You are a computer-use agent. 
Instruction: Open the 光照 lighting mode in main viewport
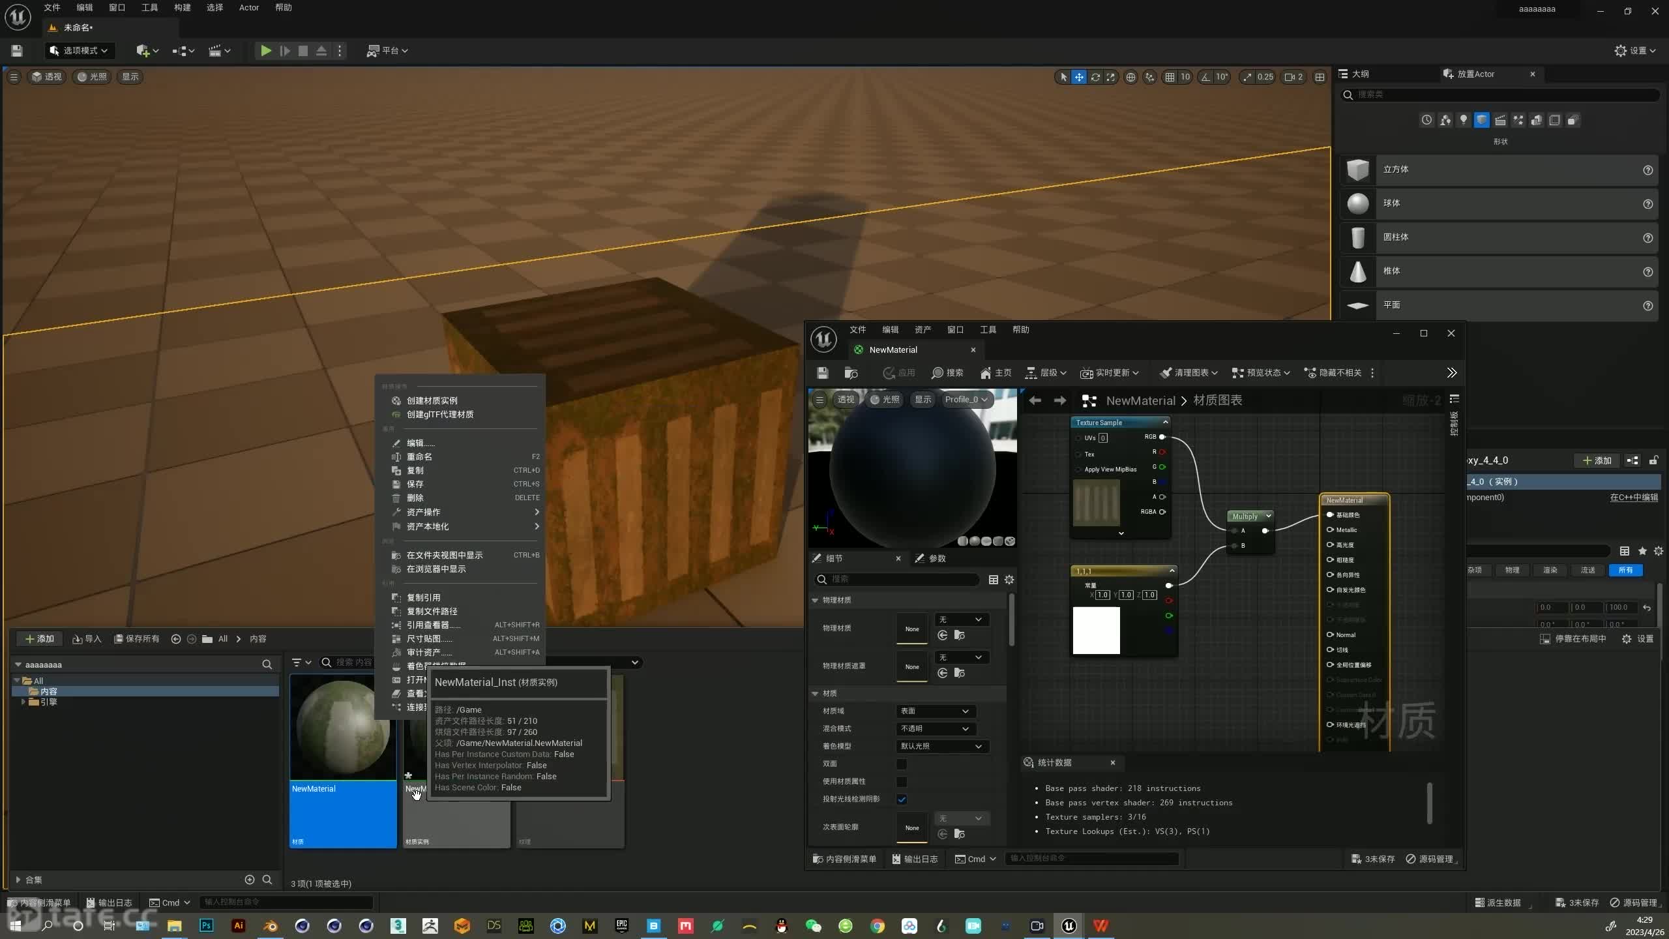pos(92,77)
